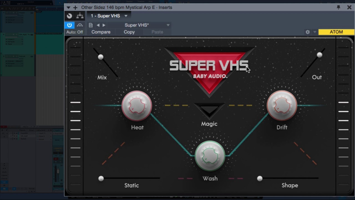
Task: Go to the next preset
Action: pos(104,25)
